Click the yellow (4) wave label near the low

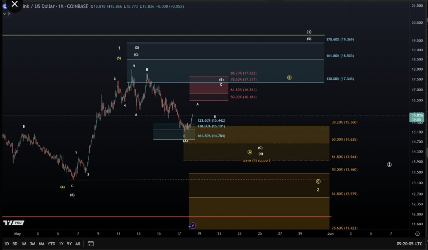pos(62,187)
